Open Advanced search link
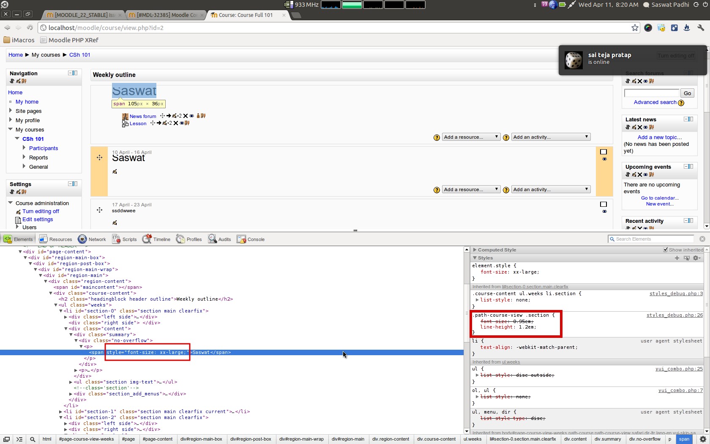 point(655,102)
